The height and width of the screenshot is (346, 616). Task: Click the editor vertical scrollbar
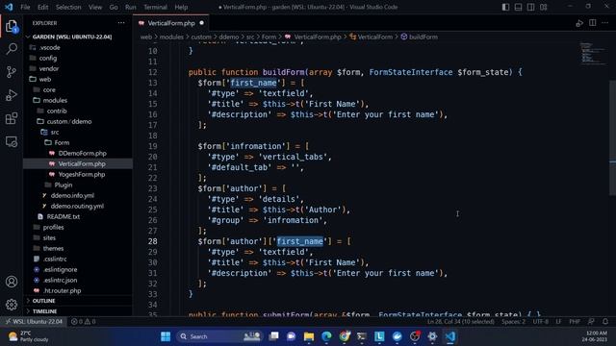pos(612,137)
